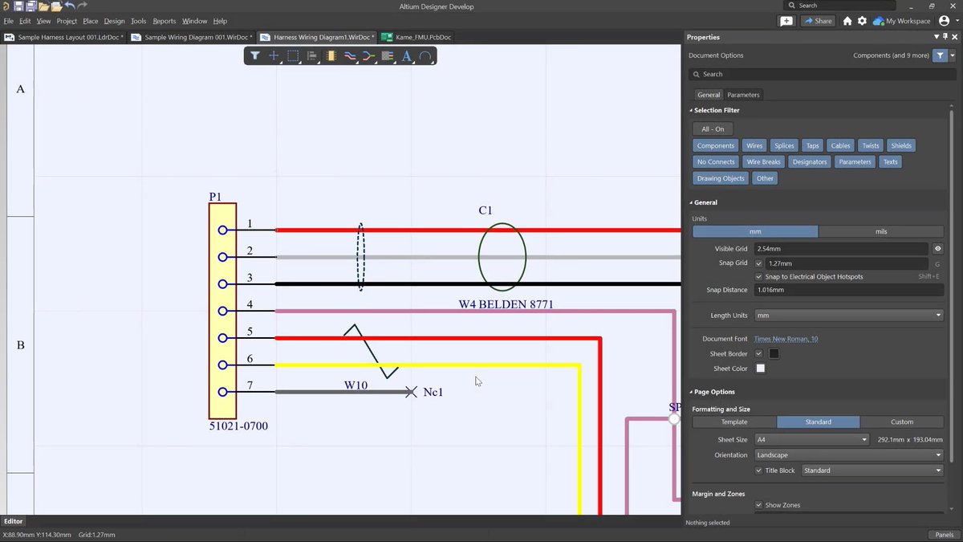Open the Reports menu
963x542 pixels.
pyautogui.click(x=164, y=21)
